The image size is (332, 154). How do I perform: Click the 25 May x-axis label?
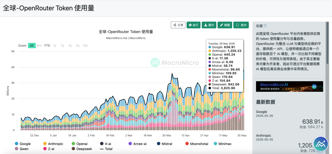(x=242, y=135)
